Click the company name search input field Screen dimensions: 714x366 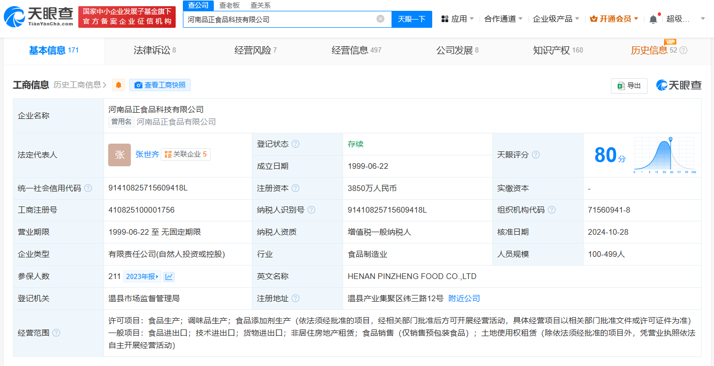coord(278,19)
